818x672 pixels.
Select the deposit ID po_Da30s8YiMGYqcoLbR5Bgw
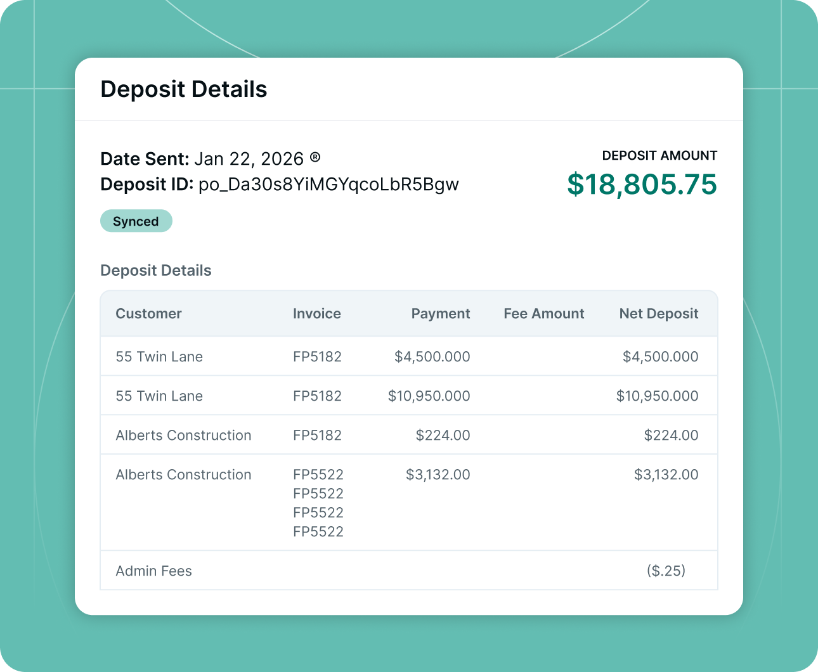pyautogui.click(x=328, y=184)
